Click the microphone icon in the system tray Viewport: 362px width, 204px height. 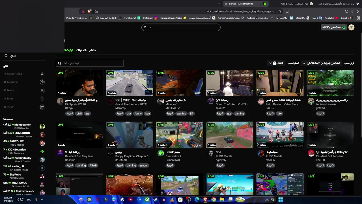click(36, 199)
